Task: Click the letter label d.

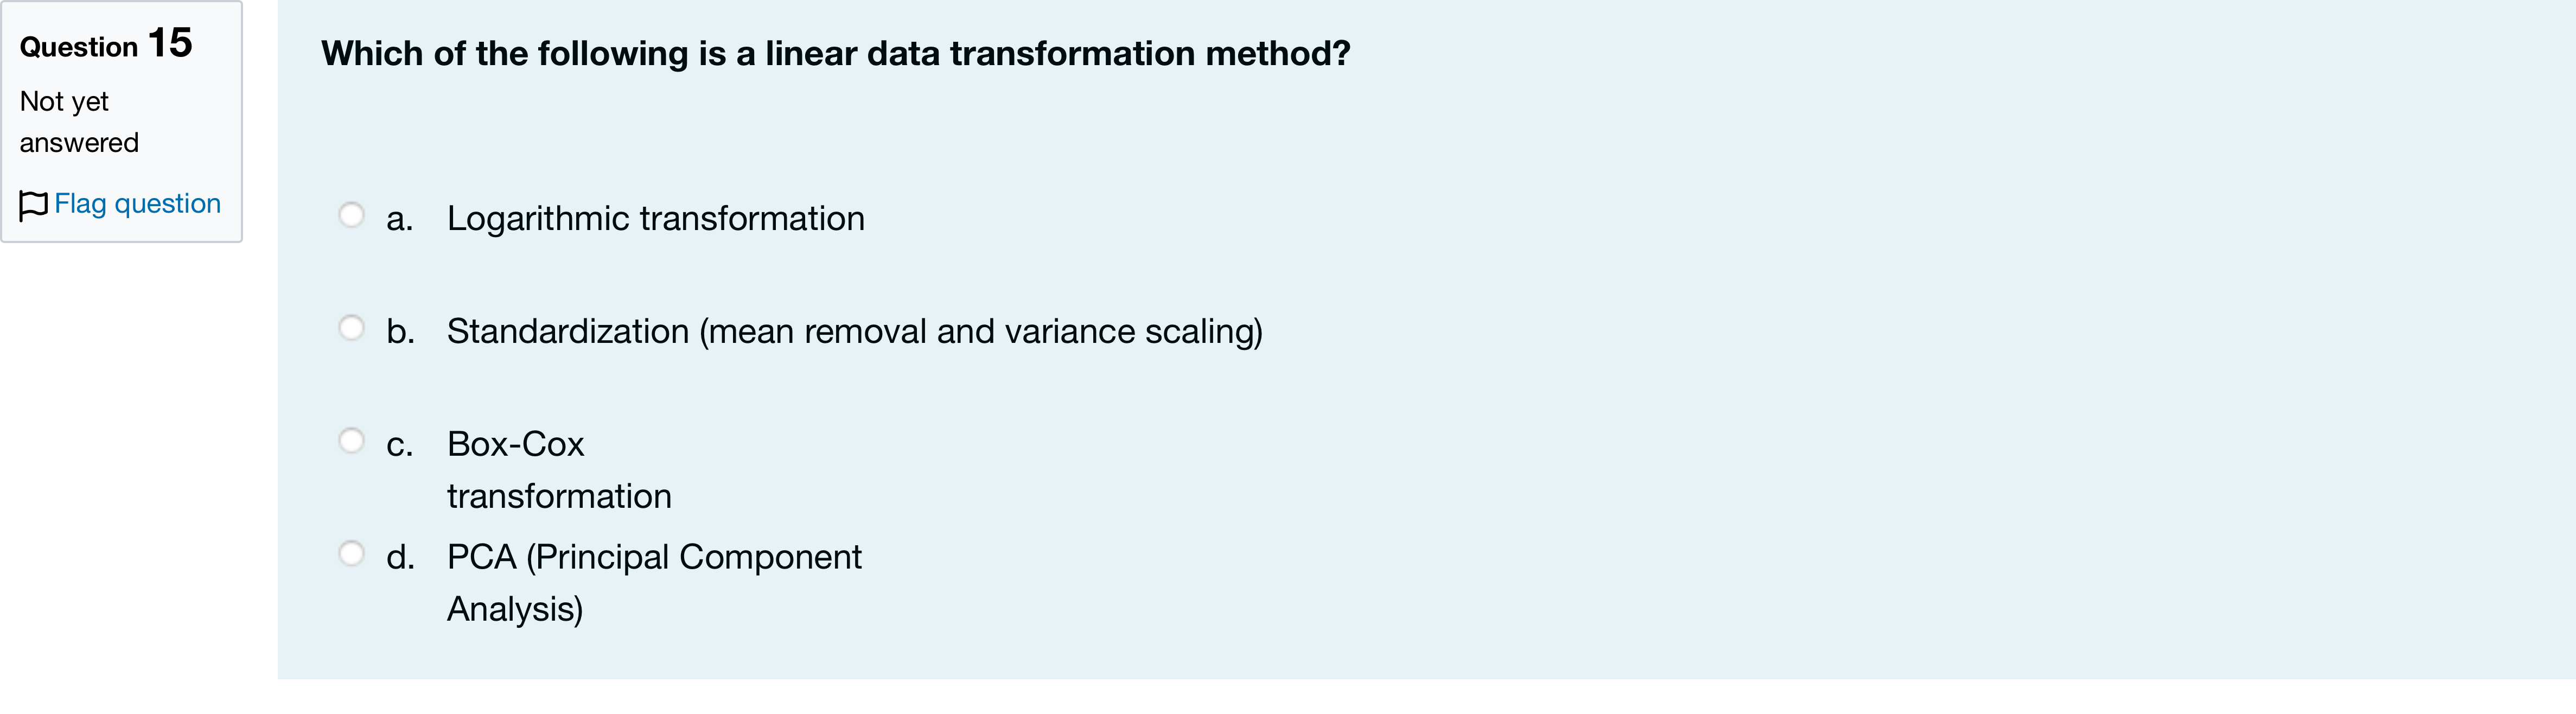Action: pos(400,557)
